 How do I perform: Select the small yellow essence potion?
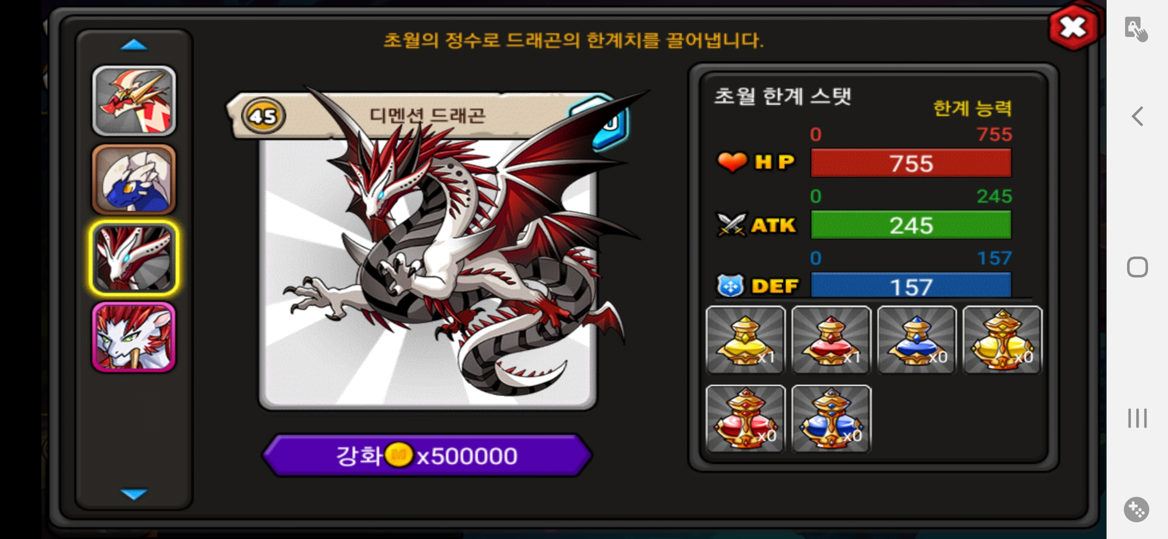pyautogui.click(x=745, y=340)
